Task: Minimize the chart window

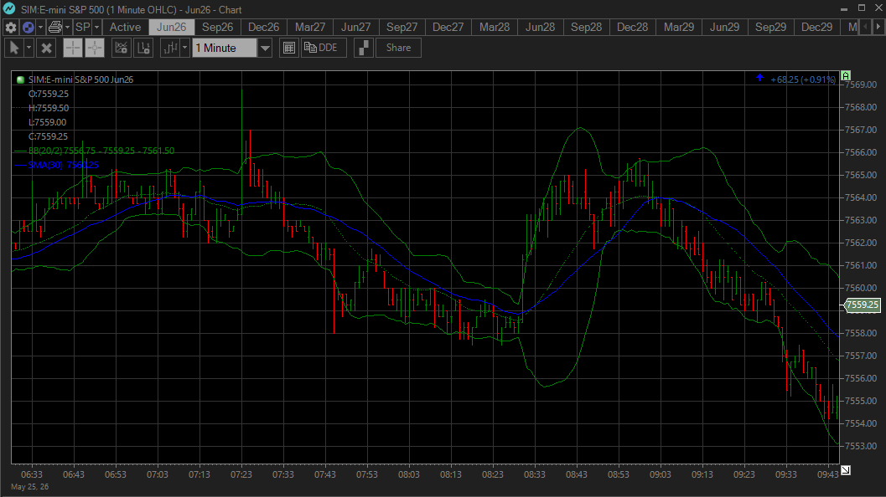Action: point(844,8)
